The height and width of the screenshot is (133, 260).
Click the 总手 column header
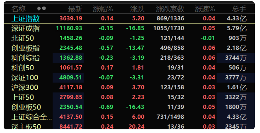point(239,9)
